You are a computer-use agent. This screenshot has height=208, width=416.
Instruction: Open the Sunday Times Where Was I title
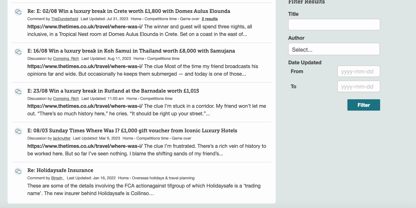coord(132,130)
